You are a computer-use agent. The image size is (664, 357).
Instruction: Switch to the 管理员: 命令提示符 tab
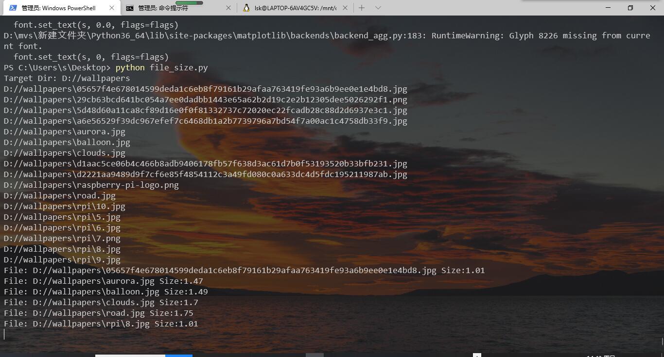pos(179,8)
